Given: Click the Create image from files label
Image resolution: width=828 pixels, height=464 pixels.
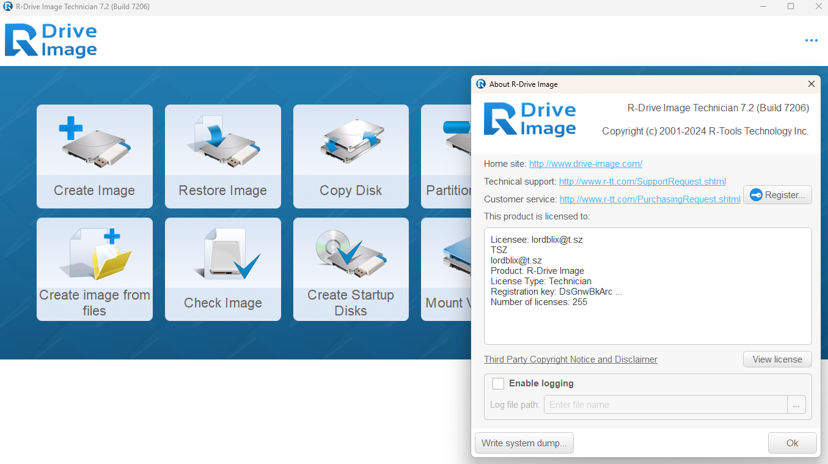Looking at the screenshot, I should (x=95, y=303).
